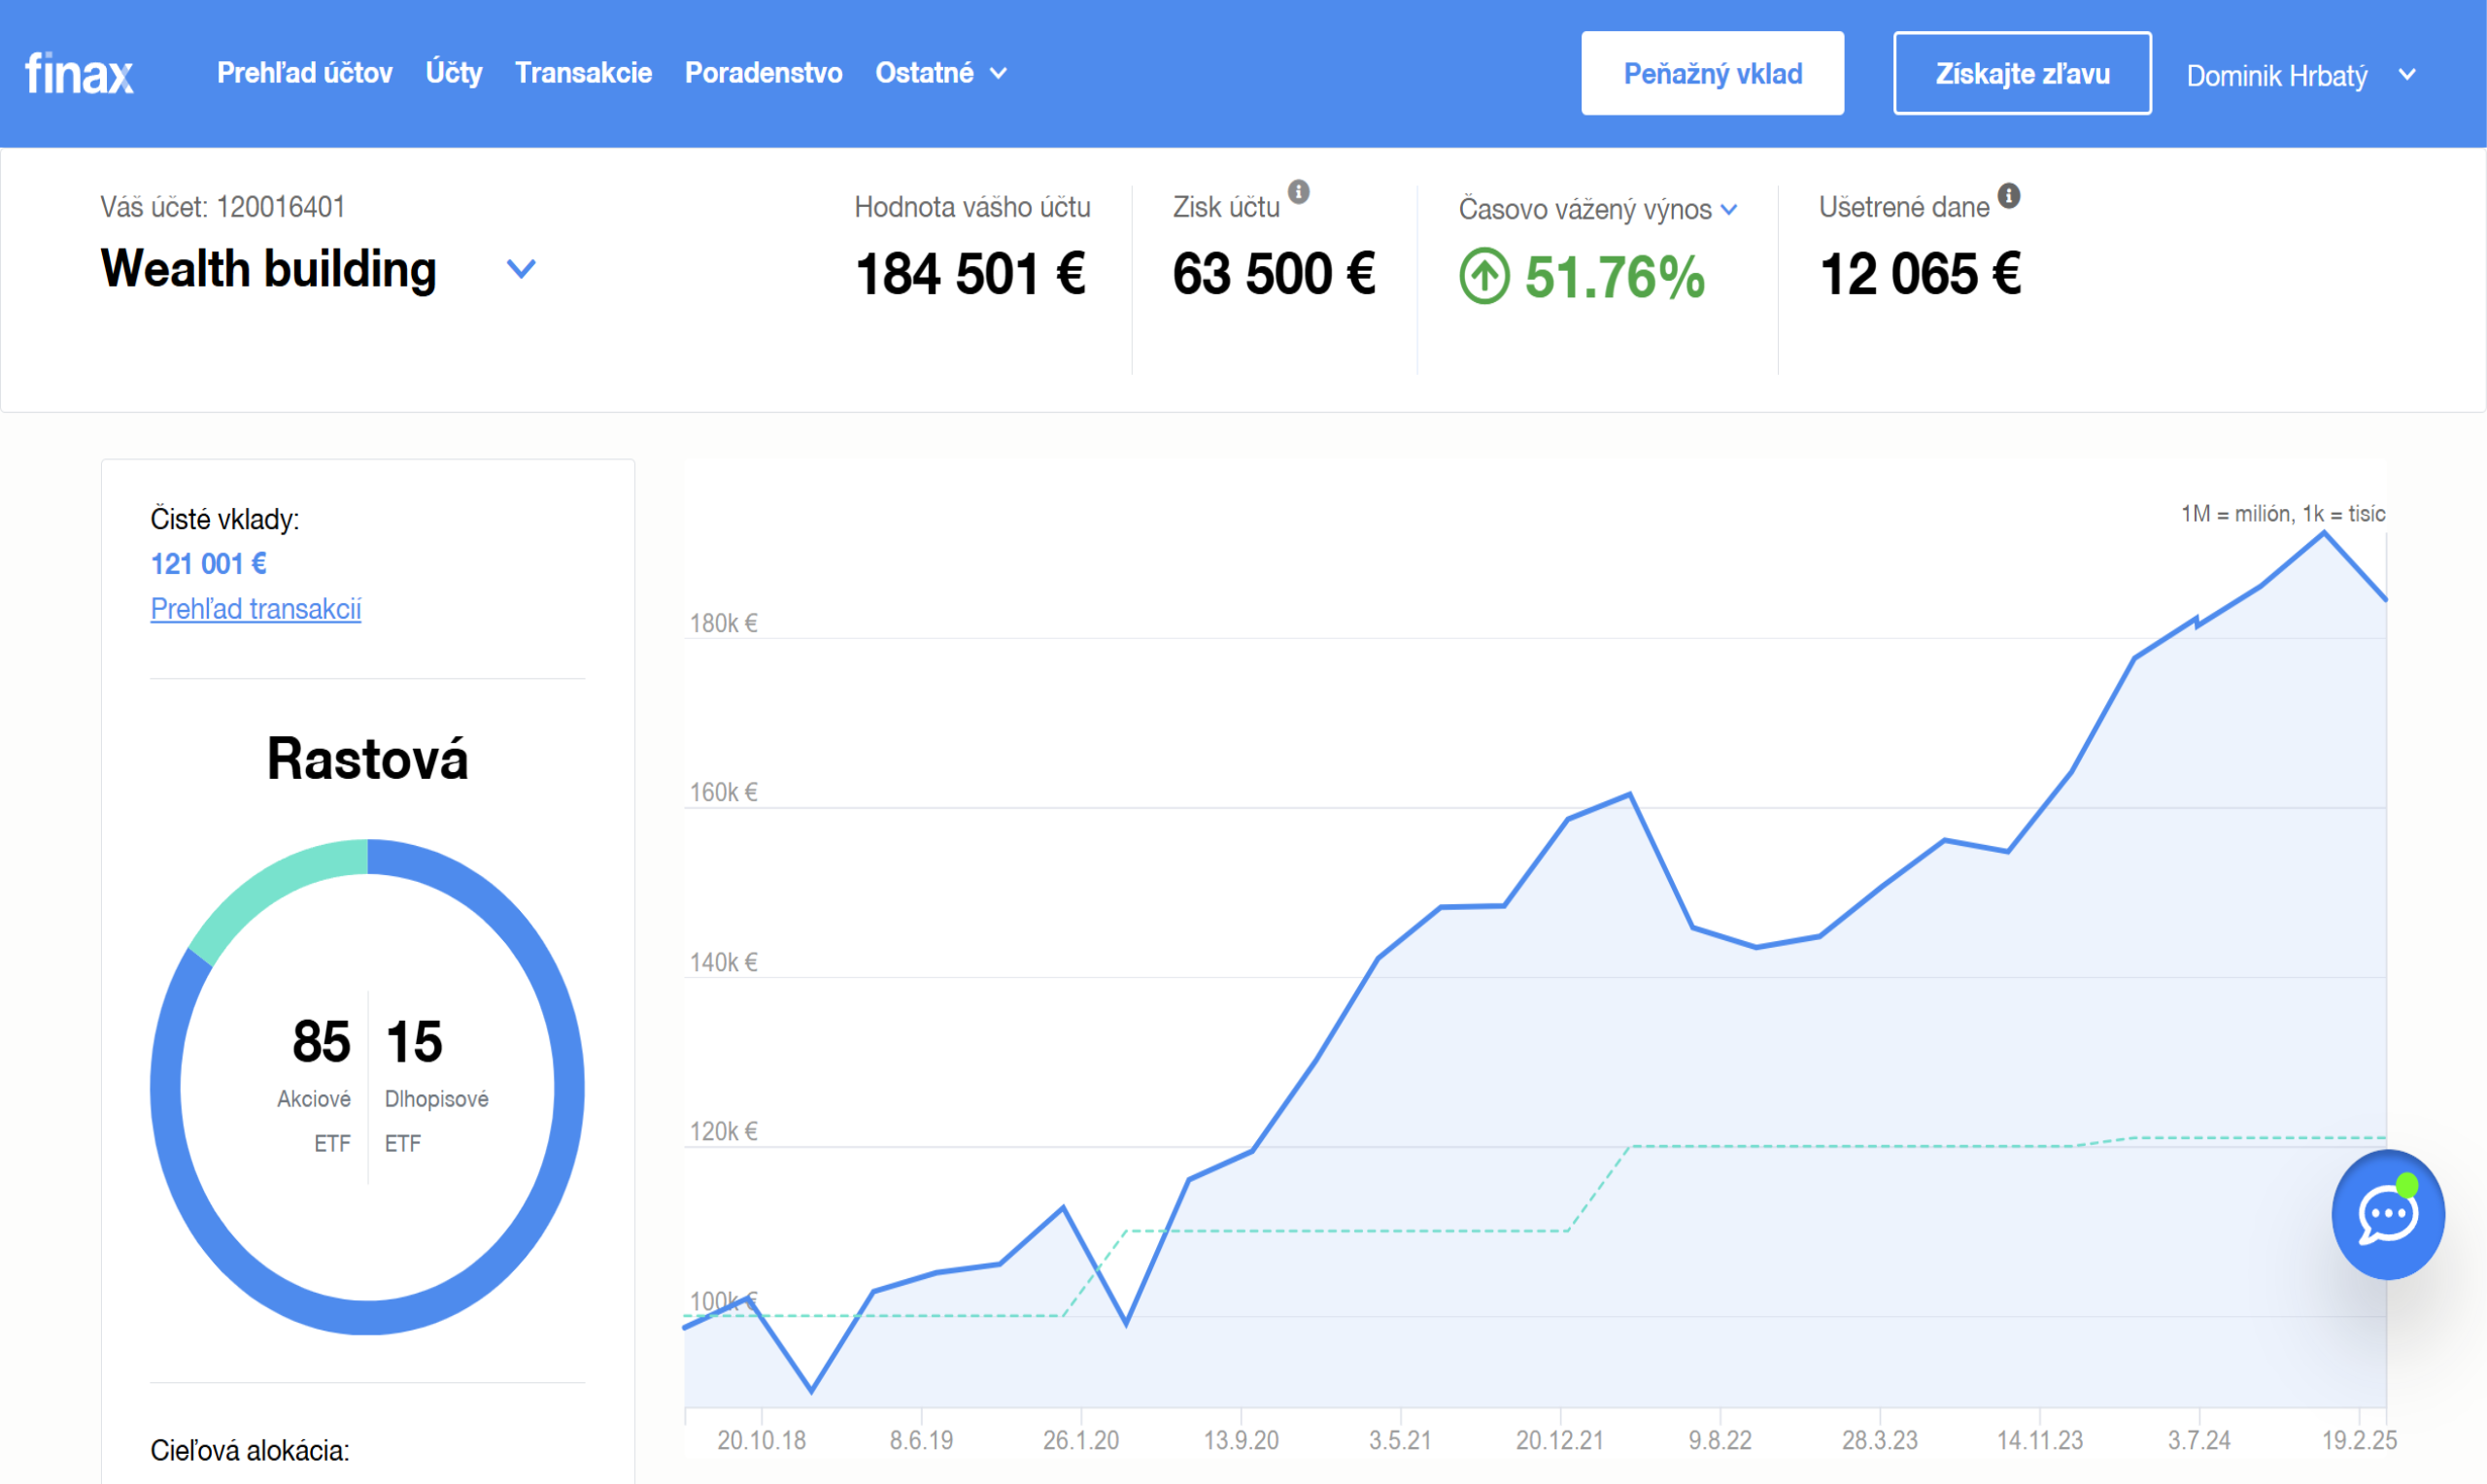Expand the Wealth building account selector

coord(521,268)
